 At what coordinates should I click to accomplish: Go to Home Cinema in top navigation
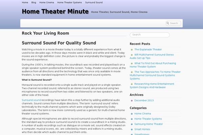click(x=47, y=2)
